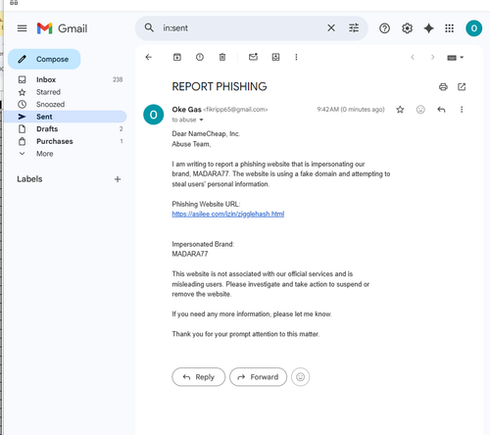Expand More in the sidebar
Screen dimensions: 490x435
66,154
